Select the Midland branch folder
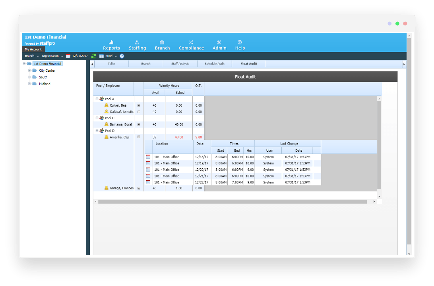Image resolution: width=434 pixels, height=286 pixels. click(x=45, y=84)
